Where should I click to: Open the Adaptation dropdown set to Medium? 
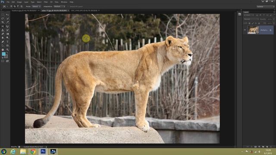[x=60, y=6]
